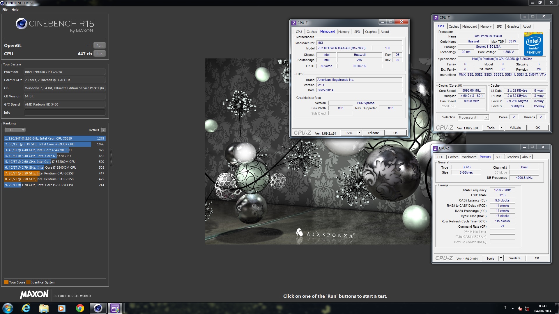Open Tools dropdown arrow in CPU tab CPU-Z window

501,128
